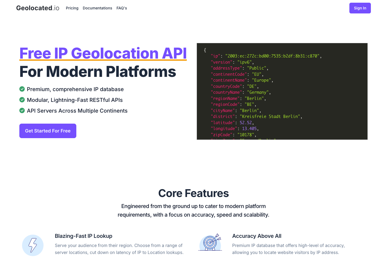
Task: Click the green checkmark beside Premium IP database
Action: point(22,89)
